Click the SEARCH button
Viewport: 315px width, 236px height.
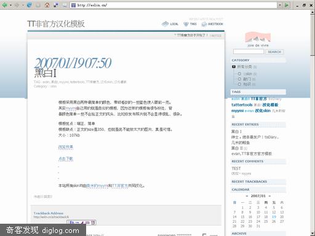pyautogui.click(x=274, y=52)
